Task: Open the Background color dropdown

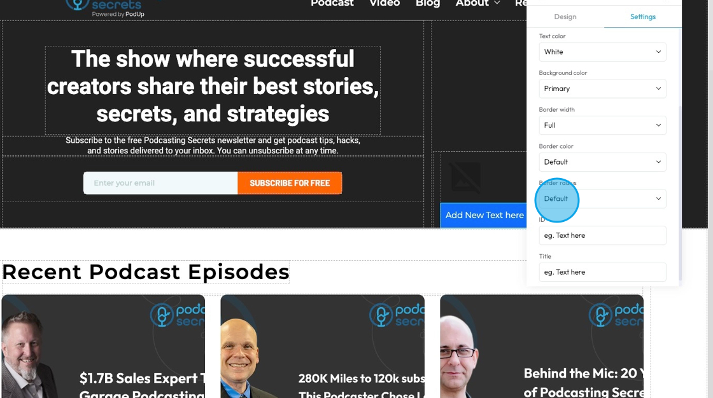Action: [x=602, y=88]
